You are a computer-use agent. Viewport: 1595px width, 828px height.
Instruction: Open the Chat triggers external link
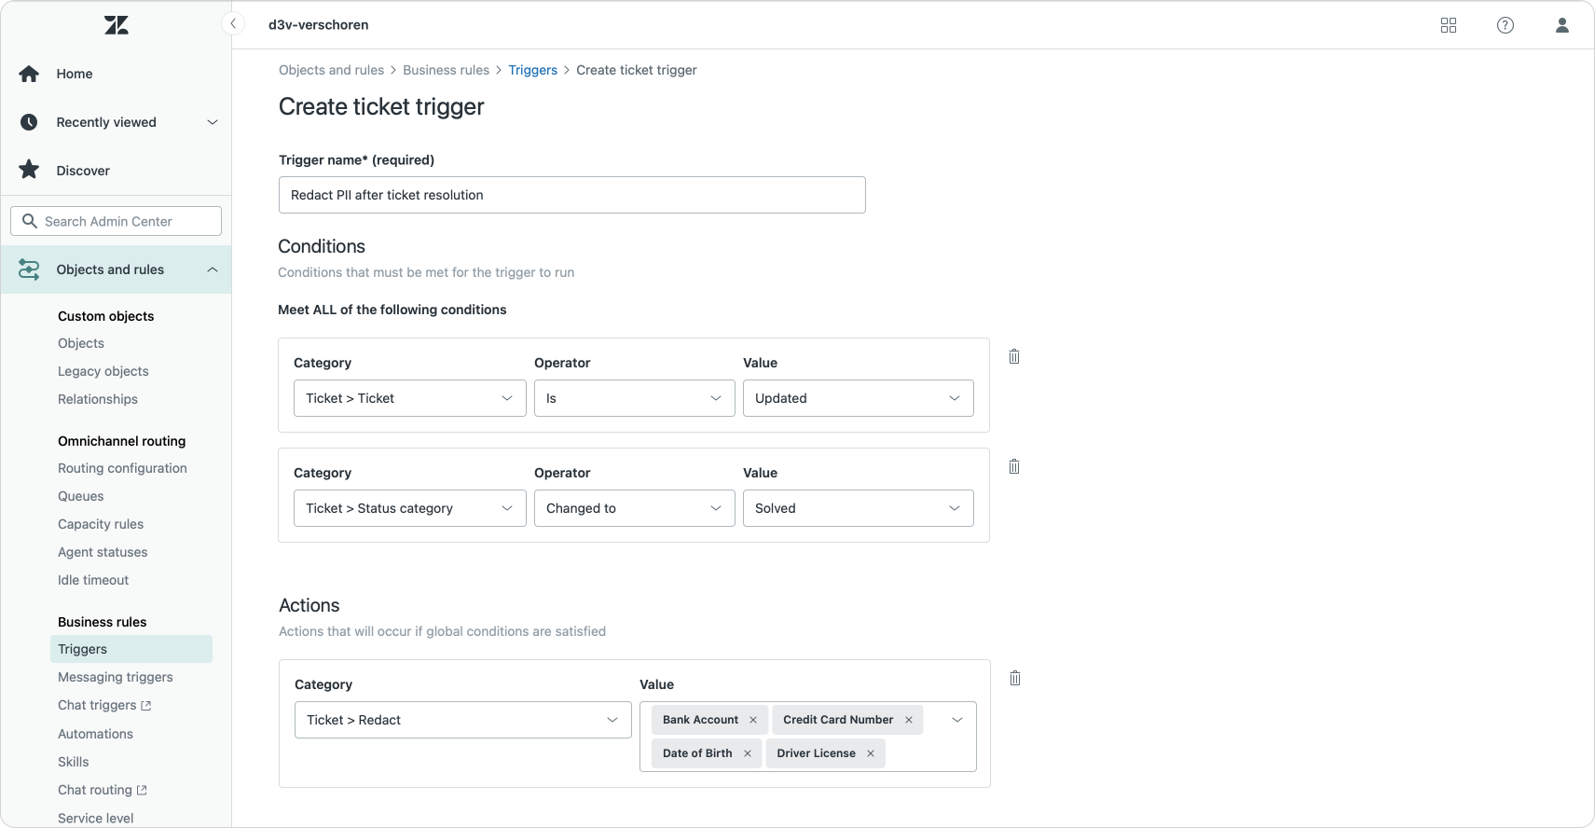point(104,705)
